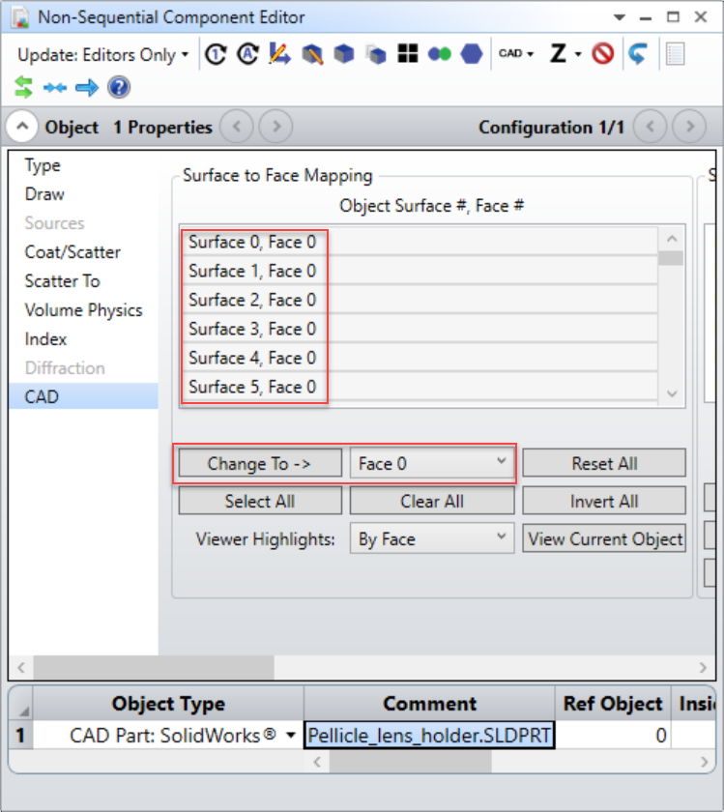Go to previous object properties
Screen dimensions: 724x812
click(x=237, y=127)
